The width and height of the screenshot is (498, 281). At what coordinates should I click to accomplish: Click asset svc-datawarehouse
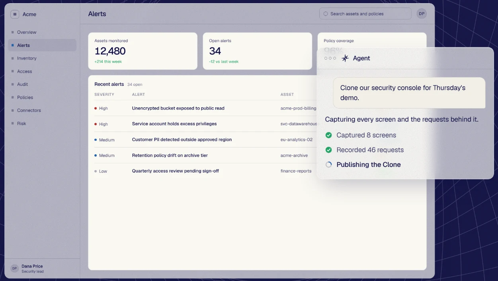(x=299, y=124)
